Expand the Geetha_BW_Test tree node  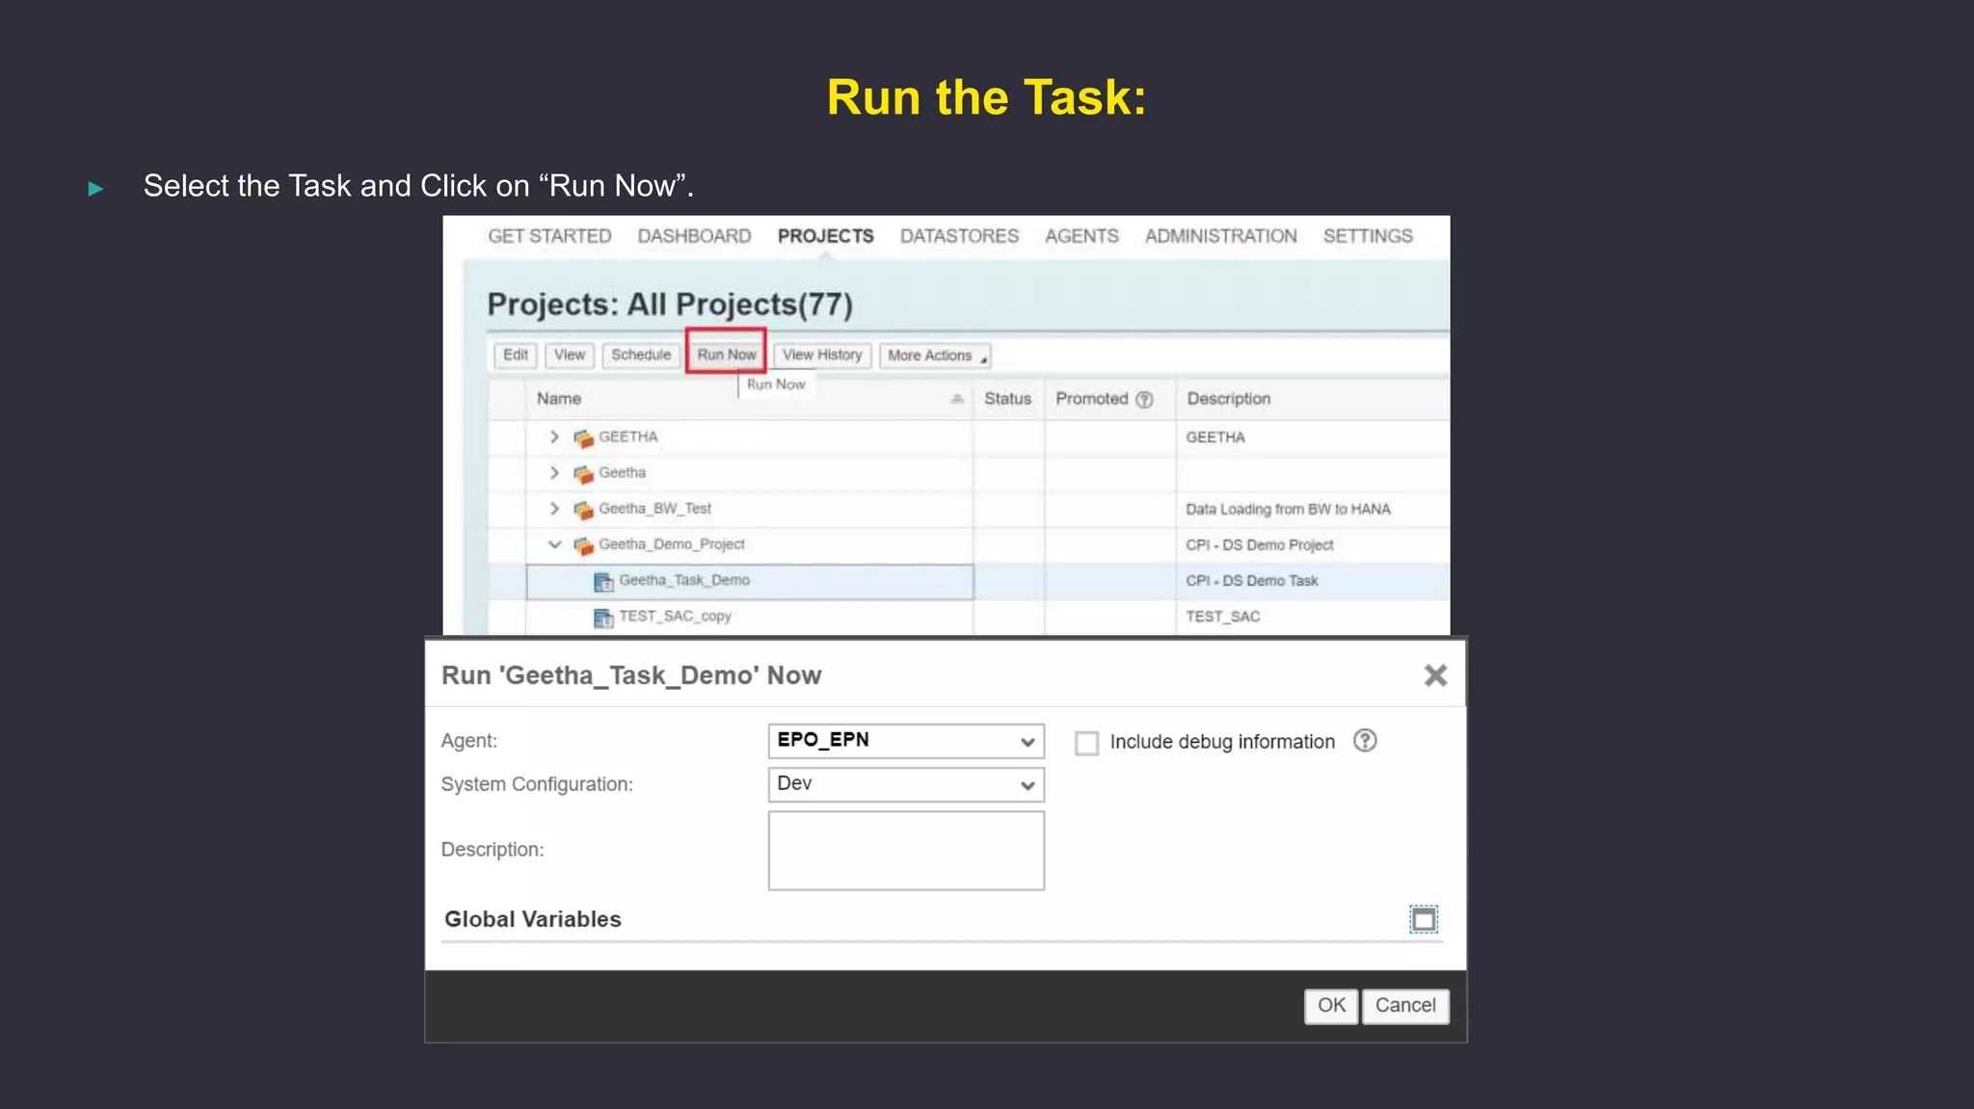tap(554, 509)
